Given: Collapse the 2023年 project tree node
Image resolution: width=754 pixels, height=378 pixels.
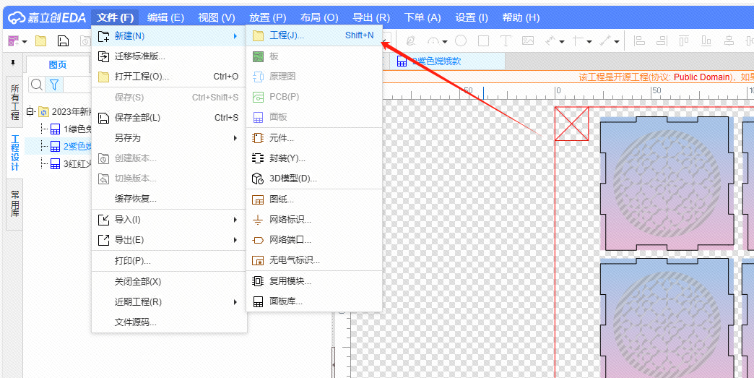Looking at the screenshot, I should coord(30,111).
